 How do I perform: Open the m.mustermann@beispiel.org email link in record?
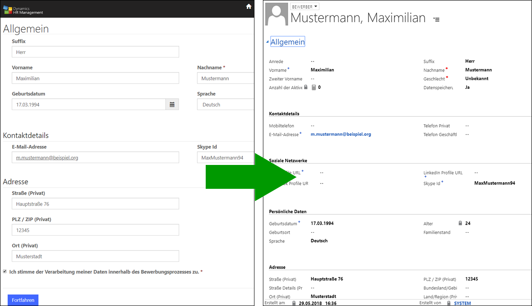pyautogui.click(x=341, y=134)
